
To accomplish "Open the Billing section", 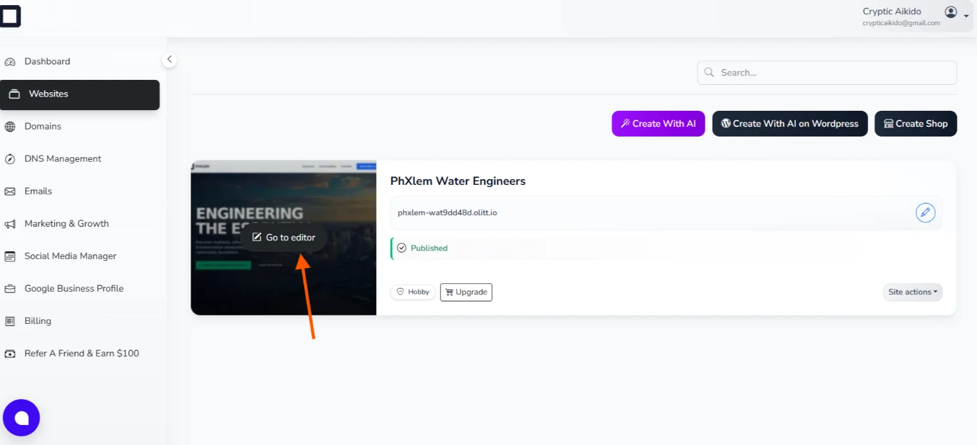I will click(x=37, y=321).
